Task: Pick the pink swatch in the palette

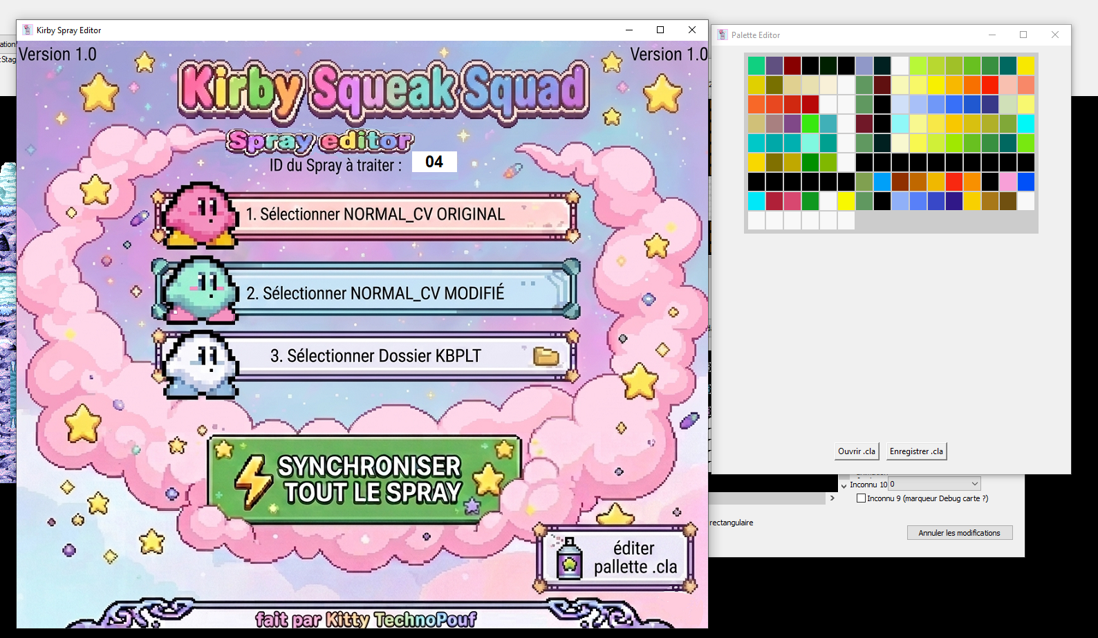Action: (x=1008, y=182)
